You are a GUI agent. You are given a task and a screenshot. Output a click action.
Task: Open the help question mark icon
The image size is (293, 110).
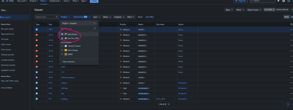(284, 1)
